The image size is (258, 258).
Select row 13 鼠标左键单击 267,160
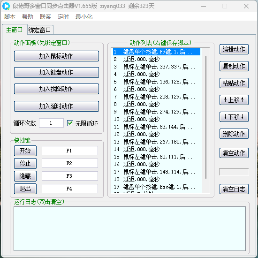click(x=157, y=142)
